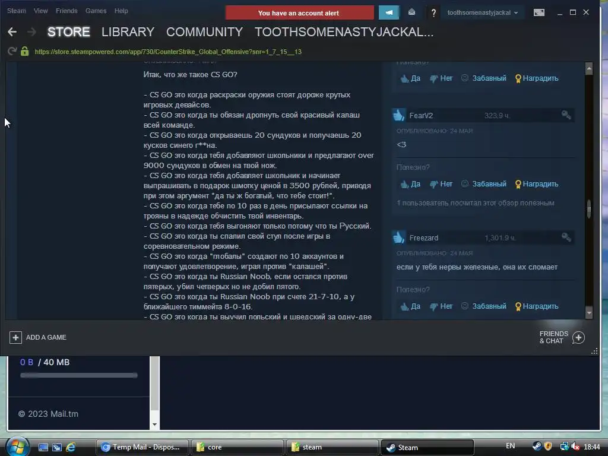
Task: Click the Temp Mail storage usage bar
Action: pos(79,375)
